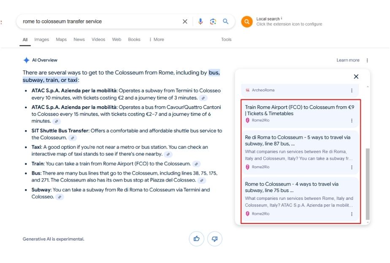
Task: Open options menu for ArcheoRoma source
Action: point(352,90)
